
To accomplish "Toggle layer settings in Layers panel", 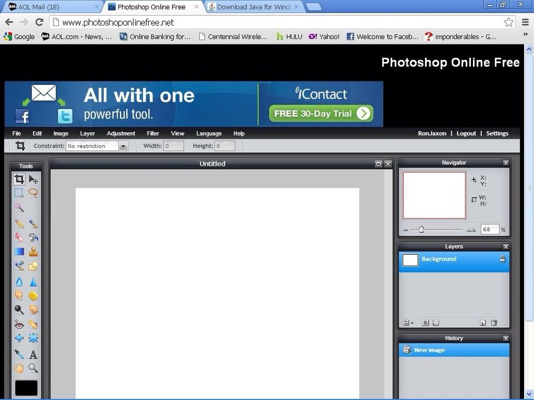I will [x=408, y=322].
